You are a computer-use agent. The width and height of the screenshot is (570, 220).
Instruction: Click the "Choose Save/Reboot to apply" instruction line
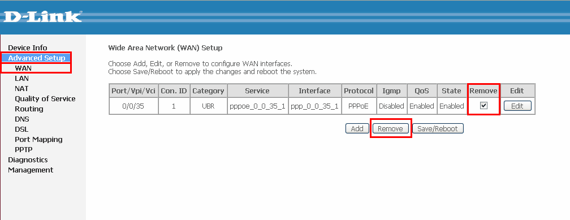212,72
